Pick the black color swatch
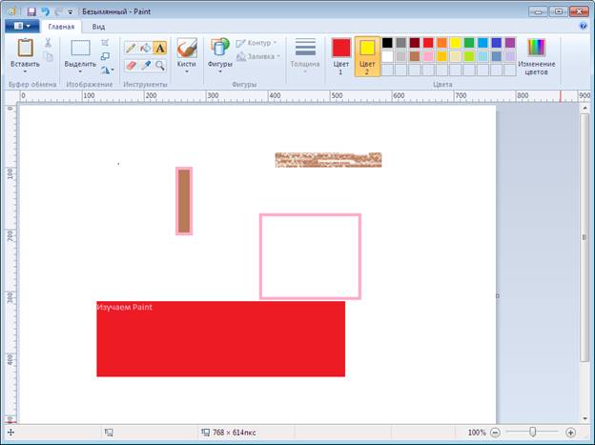The height and width of the screenshot is (445, 595). tap(387, 43)
